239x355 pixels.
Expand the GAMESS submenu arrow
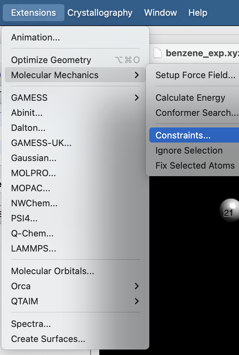click(x=137, y=98)
